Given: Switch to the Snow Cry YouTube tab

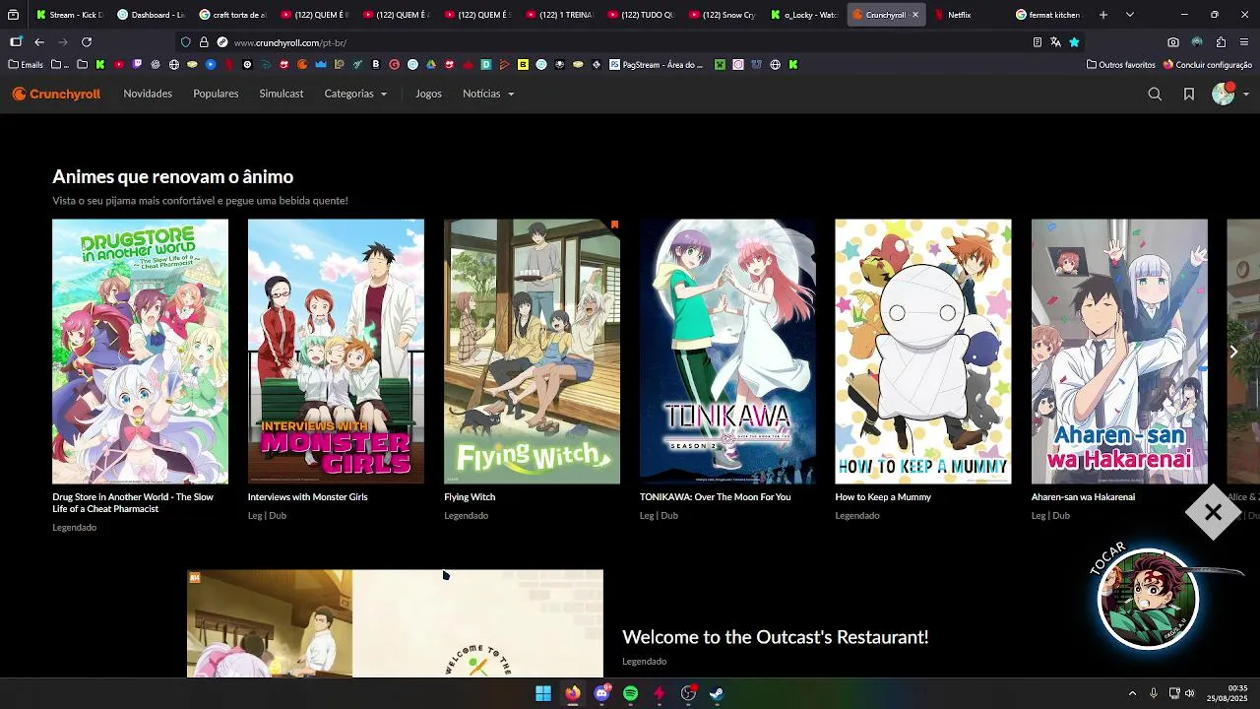Looking at the screenshot, I should coord(723,15).
